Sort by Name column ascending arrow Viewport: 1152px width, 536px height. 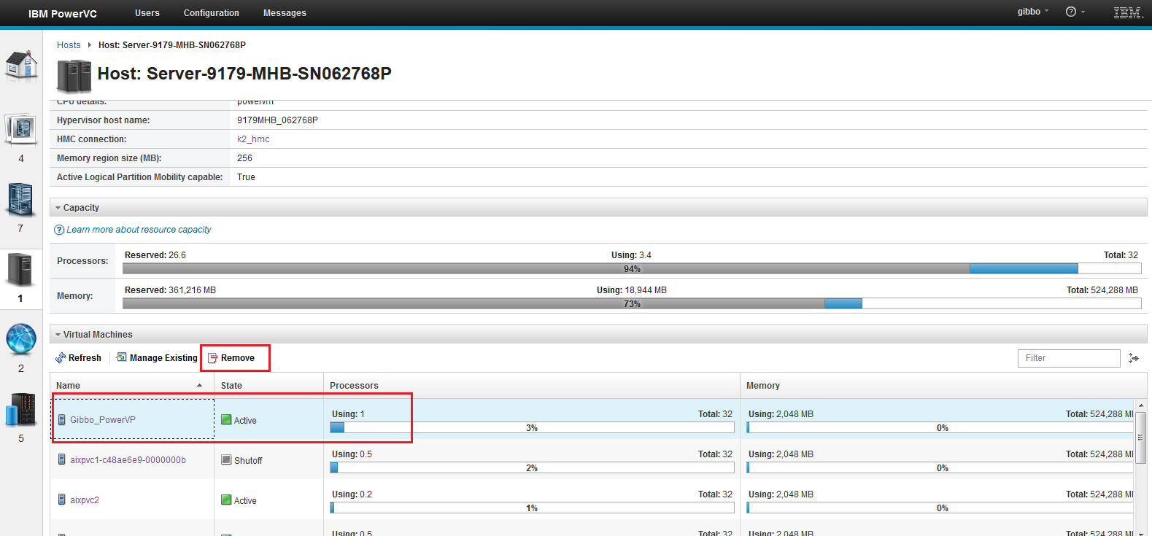pos(199,386)
